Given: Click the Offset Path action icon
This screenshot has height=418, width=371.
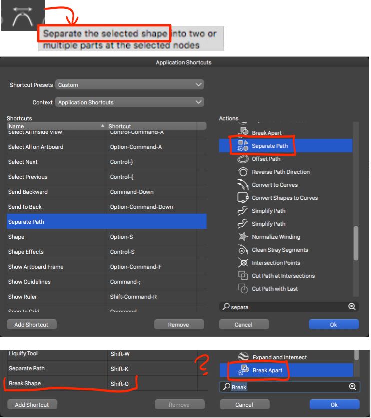Looking at the screenshot, I should pos(243,159).
